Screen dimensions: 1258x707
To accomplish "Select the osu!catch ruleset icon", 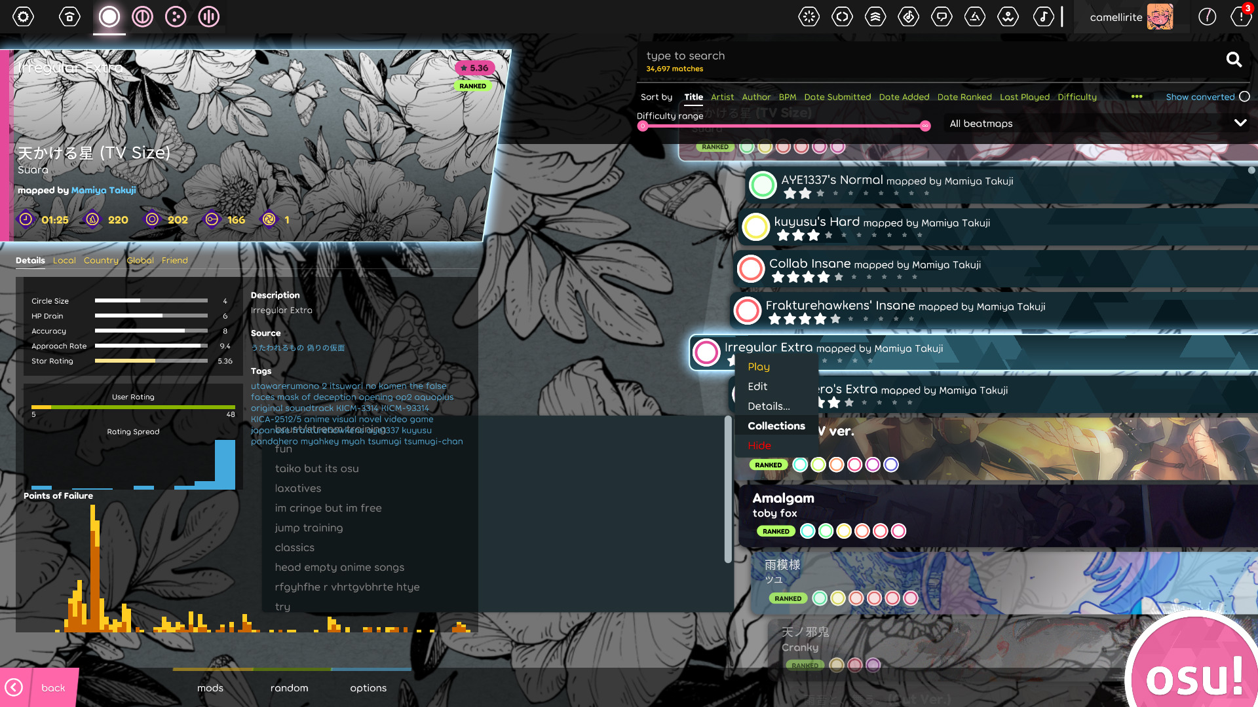I will pos(175,16).
